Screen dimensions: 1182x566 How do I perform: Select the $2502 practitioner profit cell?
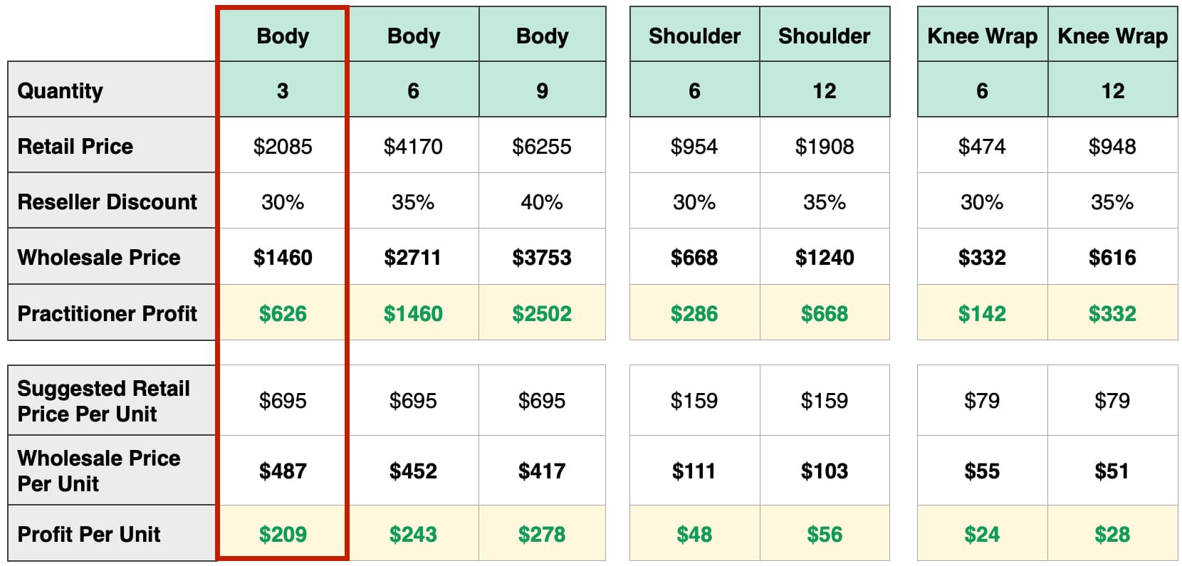[542, 313]
